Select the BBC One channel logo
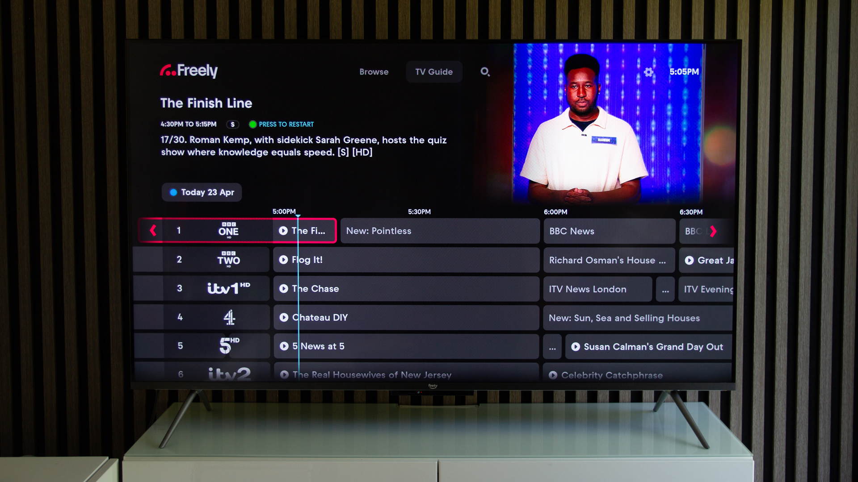This screenshot has height=482, width=858. click(x=228, y=230)
